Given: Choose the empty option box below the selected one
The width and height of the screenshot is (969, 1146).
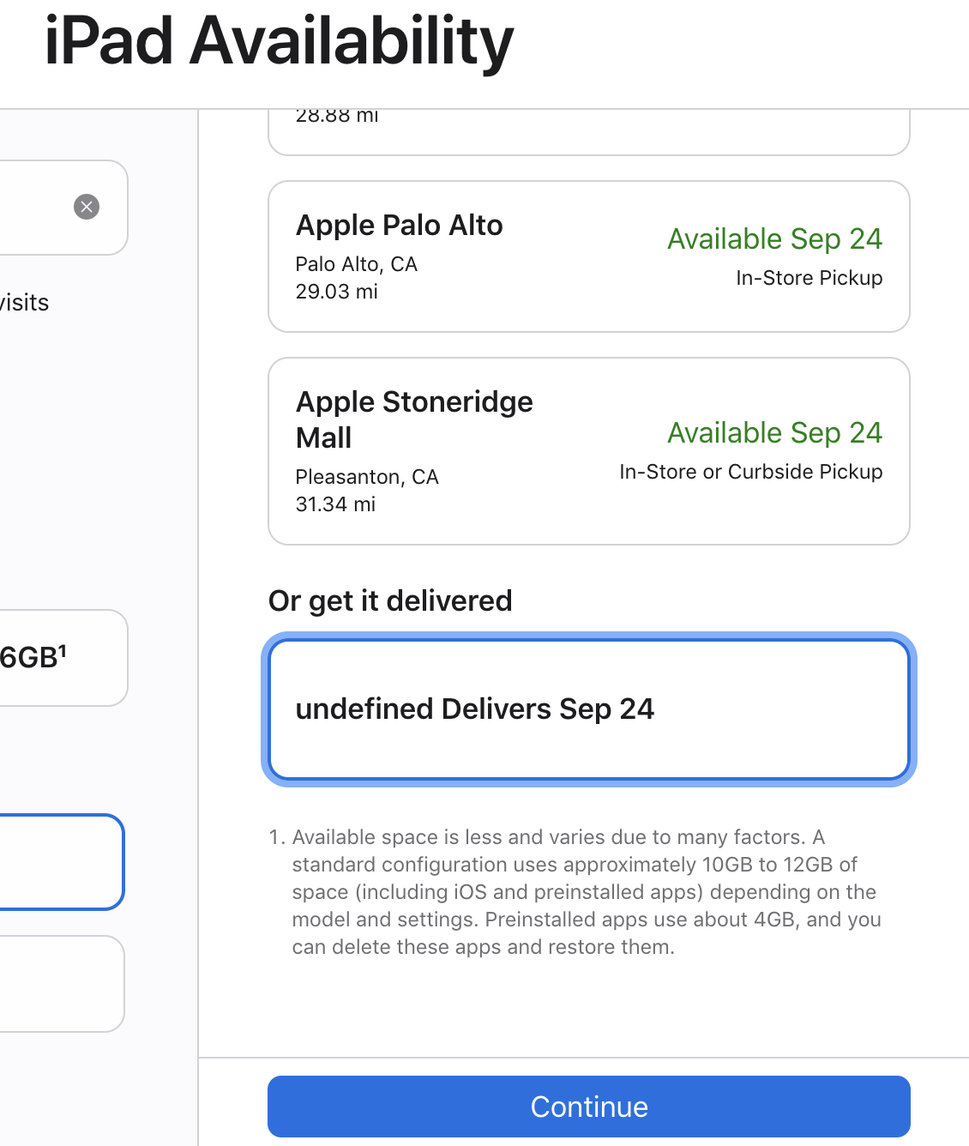Looking at the screenshot, I should point(60,984).
